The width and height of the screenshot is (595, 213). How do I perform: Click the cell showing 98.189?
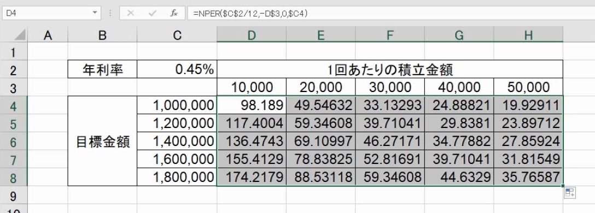[252, 105]
